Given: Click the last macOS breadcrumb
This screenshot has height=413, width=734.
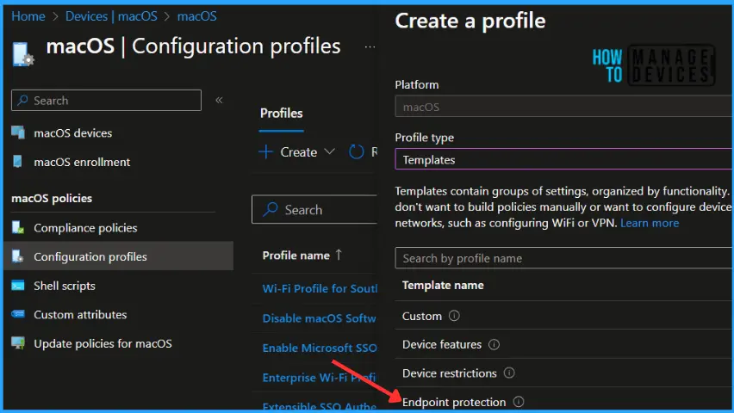Looking at the screenshot, I should pos(196,16).
